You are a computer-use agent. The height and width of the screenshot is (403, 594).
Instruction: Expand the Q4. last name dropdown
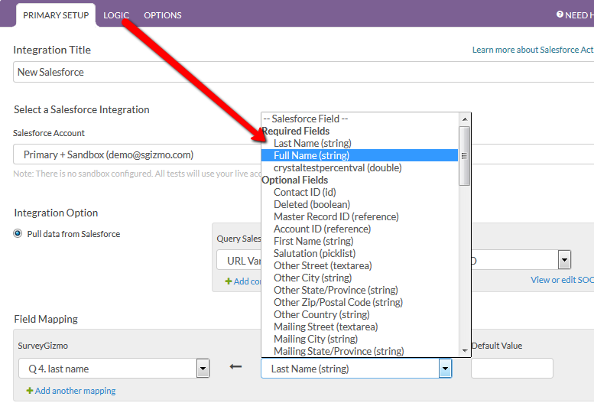point(203,369)
